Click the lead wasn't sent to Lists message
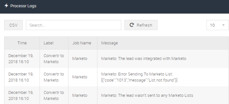229x104 pixels. coord(147,95)
